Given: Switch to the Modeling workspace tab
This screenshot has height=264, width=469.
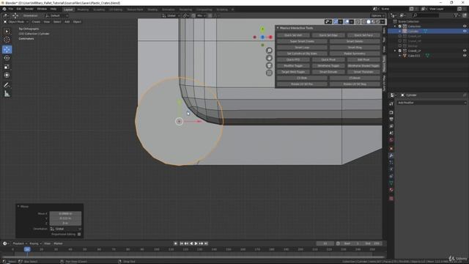Looking at the screenshot, I should click(83, 10).
